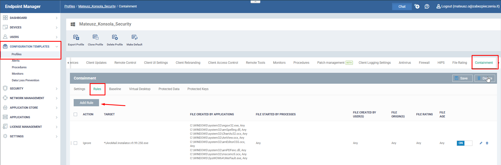Open the Profiles breadcrumb link
501x165 pixels.
[70, 6]
